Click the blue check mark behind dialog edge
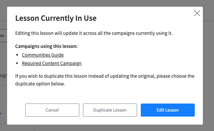Image resolution: width=214 pixels, height=131 pixels. (x=1, y=114)
